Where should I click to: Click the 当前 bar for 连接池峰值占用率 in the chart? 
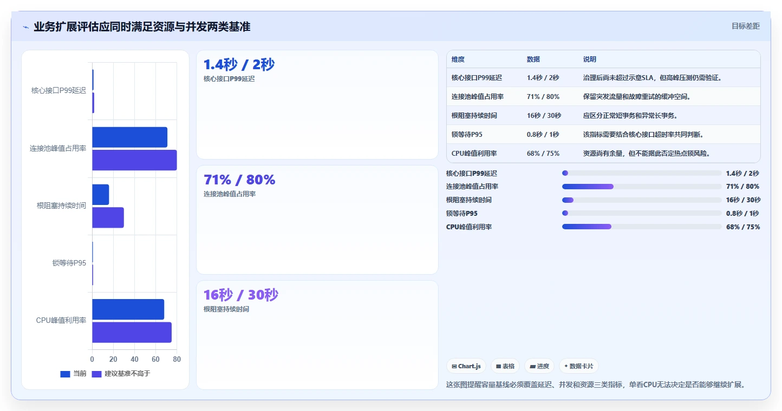point(129,137)
